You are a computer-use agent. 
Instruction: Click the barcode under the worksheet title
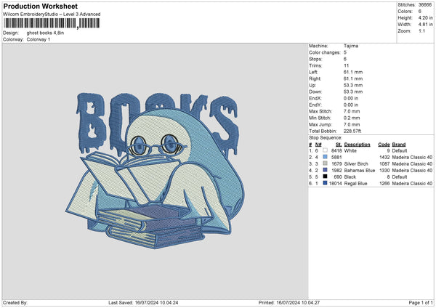(52, 23)
